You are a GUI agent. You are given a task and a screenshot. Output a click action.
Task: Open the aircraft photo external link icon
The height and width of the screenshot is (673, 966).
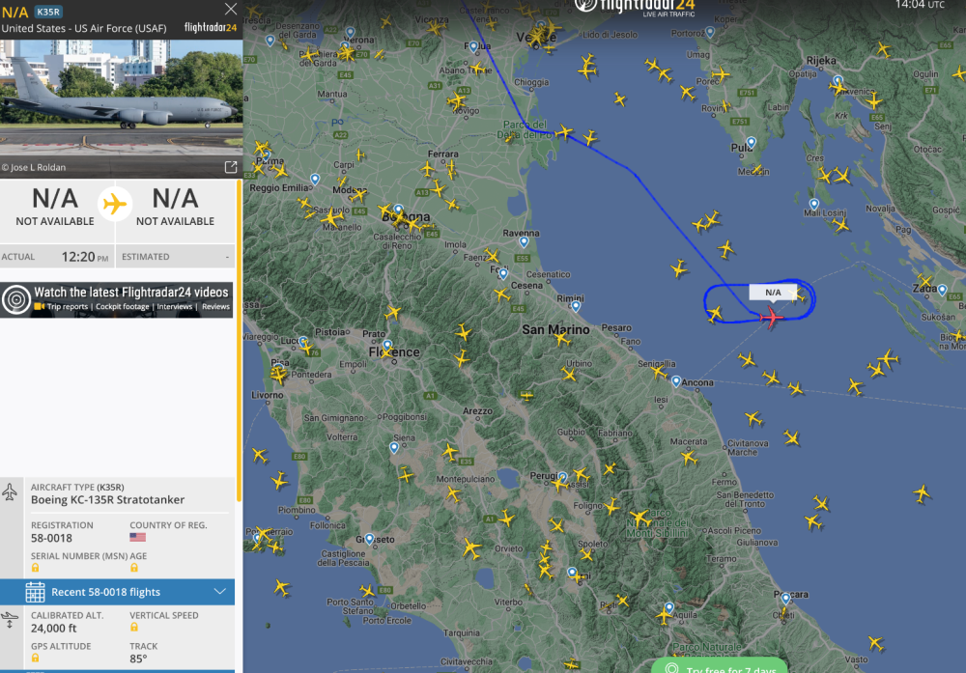click(231, 167)
